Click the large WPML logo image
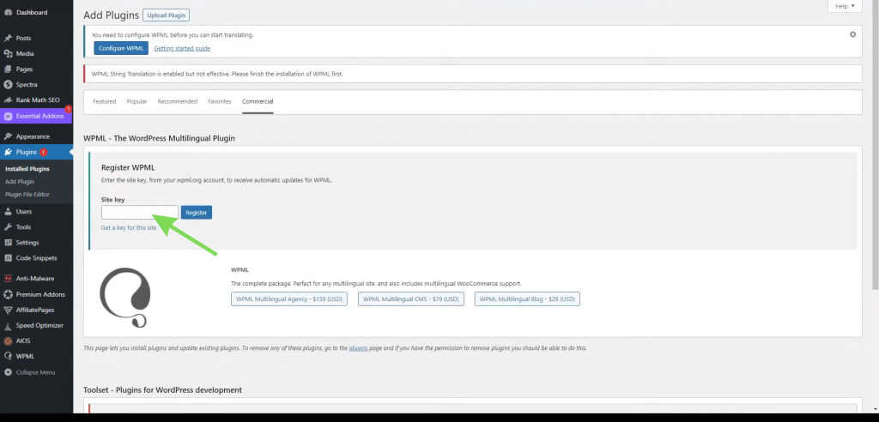Screen dimensions: 879x422 click(125, 298)
